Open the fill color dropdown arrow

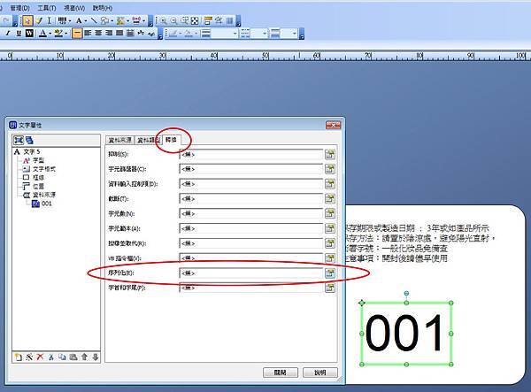point(66,33)
